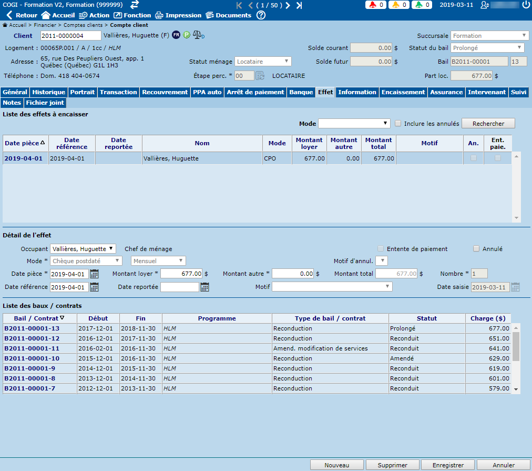Image resolution: width=532 pixels, height=471 pixels.
Task: Tick the Entente de paiement checkbox
Action: pyautogui.click(x=381, y=249)
